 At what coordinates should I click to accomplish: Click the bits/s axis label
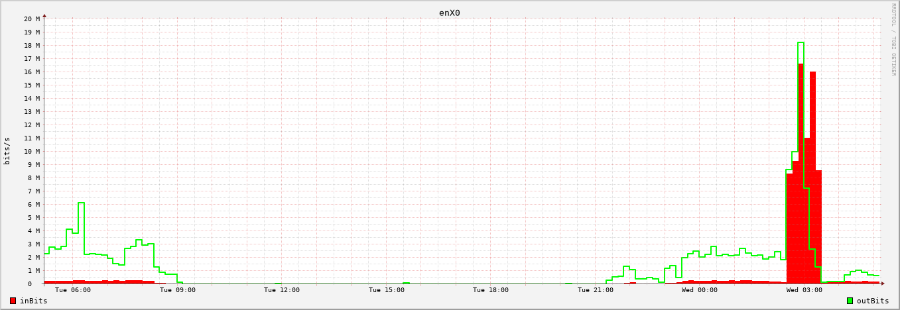7,151
